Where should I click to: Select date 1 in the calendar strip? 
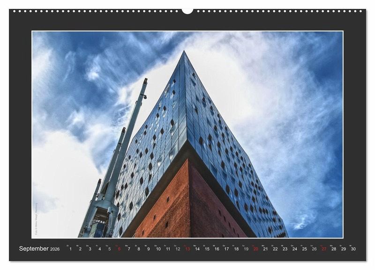point(70,249)
